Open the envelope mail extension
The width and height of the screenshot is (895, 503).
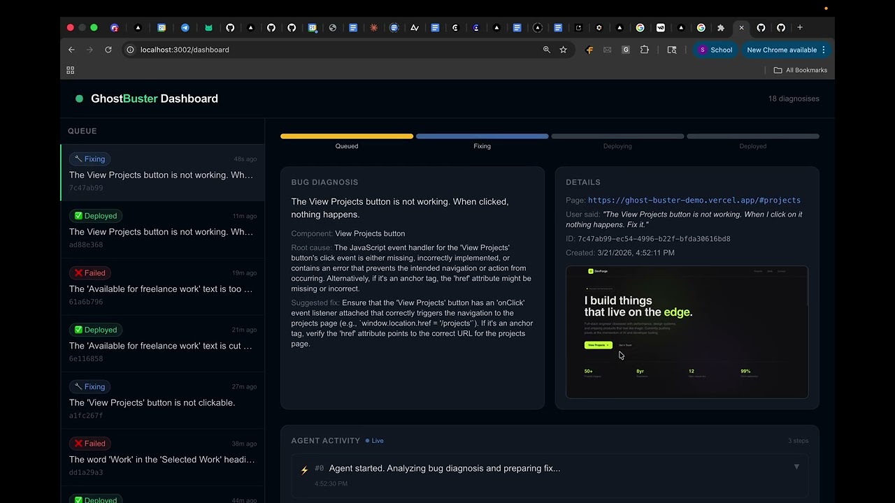coord(607,50)
